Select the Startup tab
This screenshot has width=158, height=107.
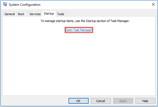point(49,13)
